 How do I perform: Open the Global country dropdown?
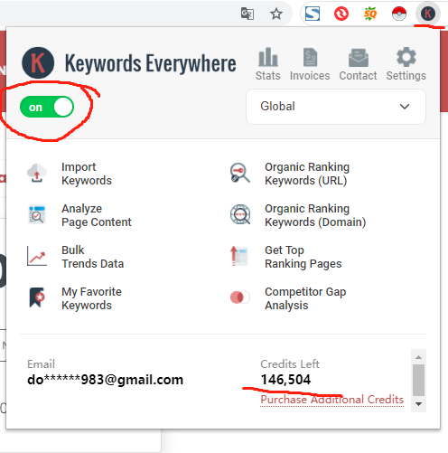coord(336,107)
